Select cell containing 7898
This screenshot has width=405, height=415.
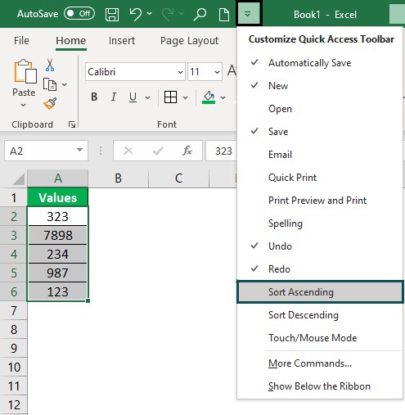pos(58,235)
